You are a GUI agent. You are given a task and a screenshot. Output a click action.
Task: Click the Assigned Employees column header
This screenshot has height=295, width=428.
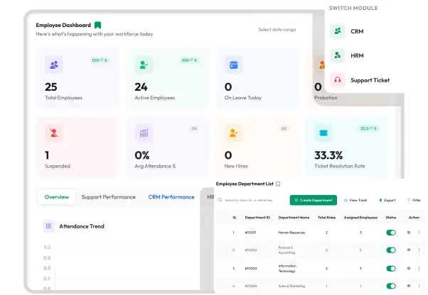pyautogui.click(x=360, y=218)
